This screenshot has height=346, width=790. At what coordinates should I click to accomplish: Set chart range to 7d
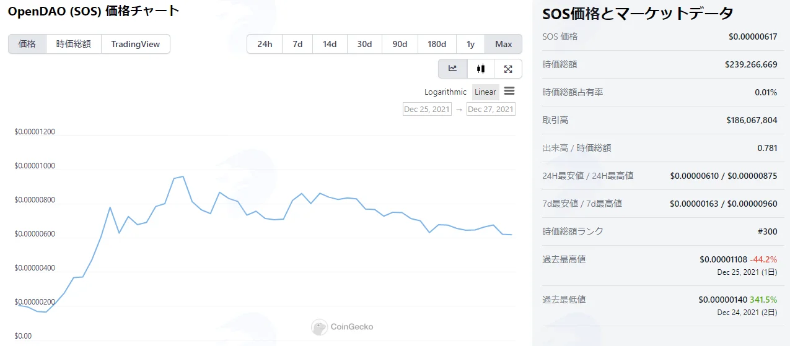point(297,44)
